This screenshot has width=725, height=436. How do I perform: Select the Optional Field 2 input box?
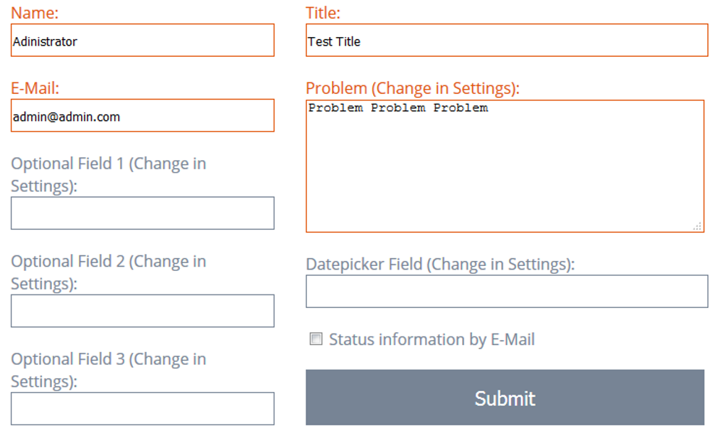pos(142,311)
